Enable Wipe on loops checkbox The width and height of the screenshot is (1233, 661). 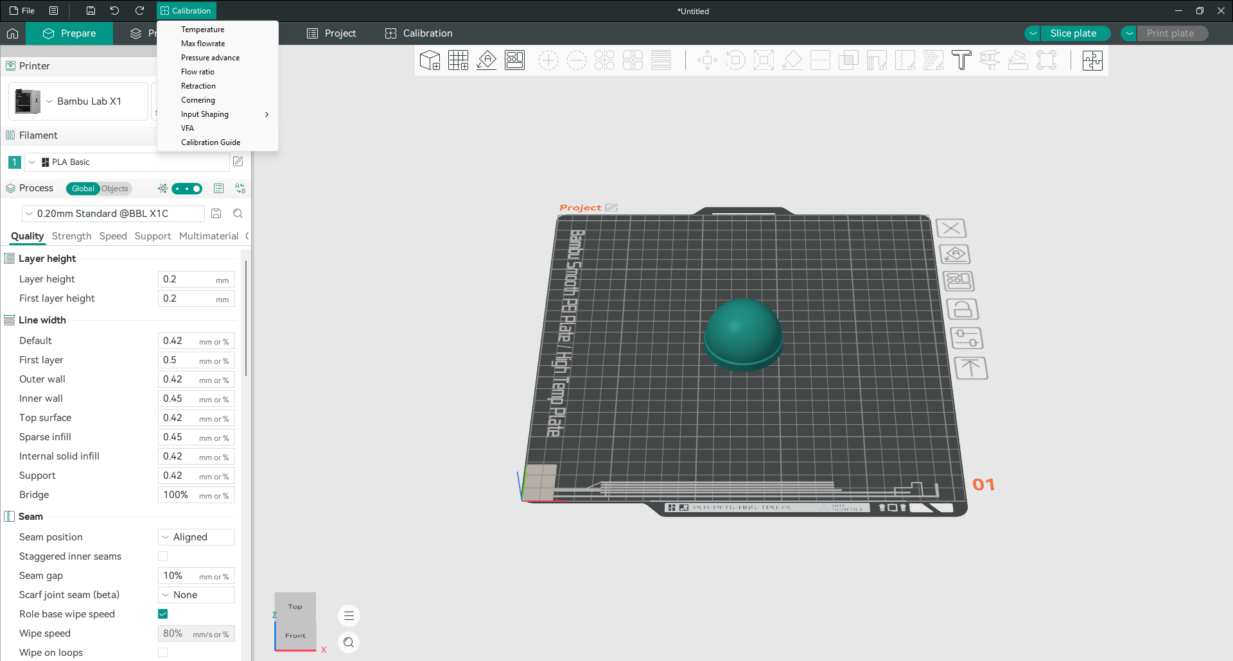[x=163, y=653]
